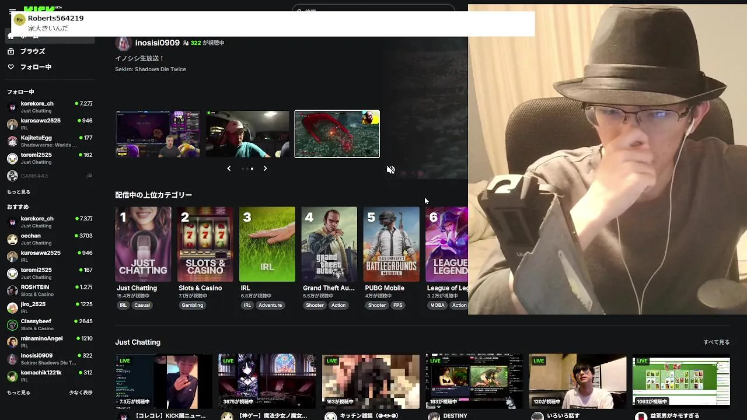The image size is (747, 420).
Task: Click the browse icon in the sidebar
Action: click(x=11, y=51)
